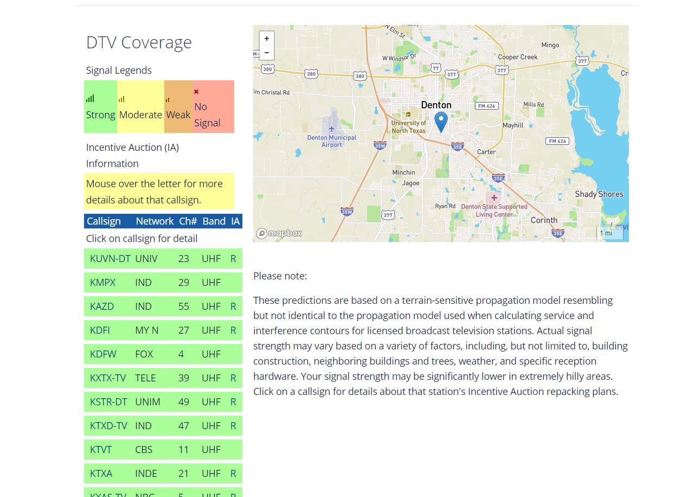Click the Corinth label on map
The width and height of the screenshot is (700, 497).
point(544,220)
